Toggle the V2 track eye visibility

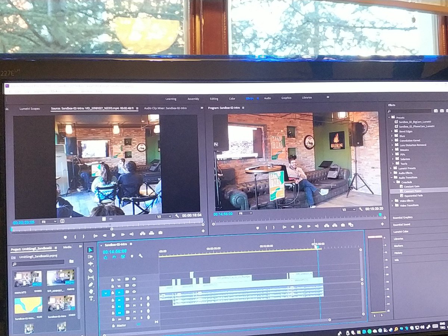point(133,286)
